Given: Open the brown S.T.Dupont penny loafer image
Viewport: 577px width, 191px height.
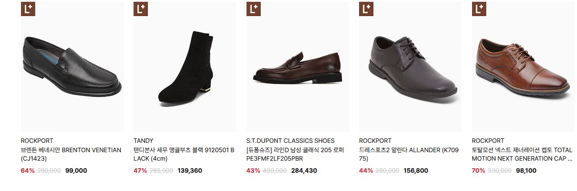Looking at the screenshot, I should pos(298,67).
